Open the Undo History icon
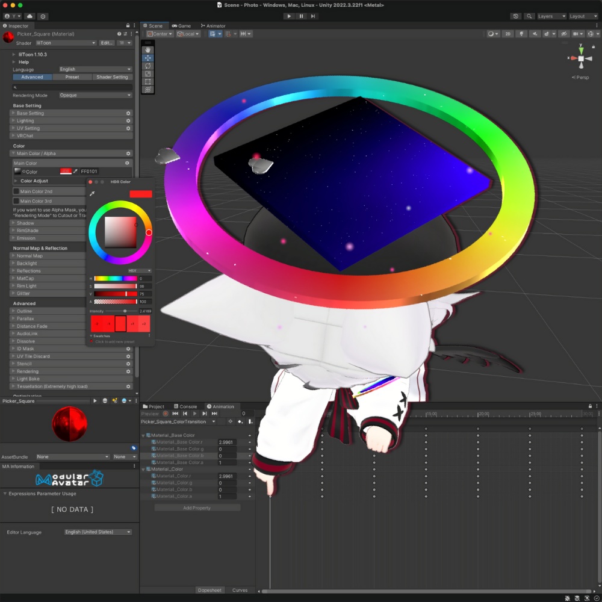 click(516, 16)
